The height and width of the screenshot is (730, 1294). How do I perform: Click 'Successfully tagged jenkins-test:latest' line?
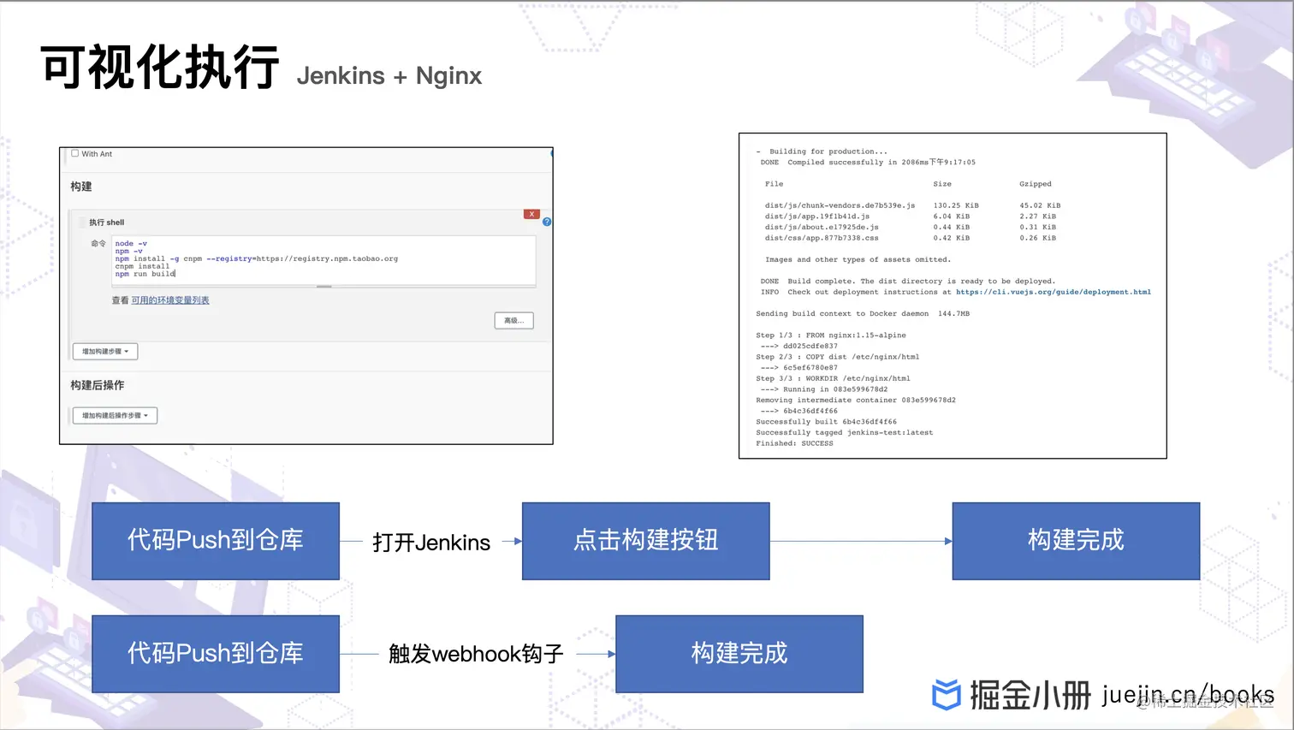(x=845, y=433)
